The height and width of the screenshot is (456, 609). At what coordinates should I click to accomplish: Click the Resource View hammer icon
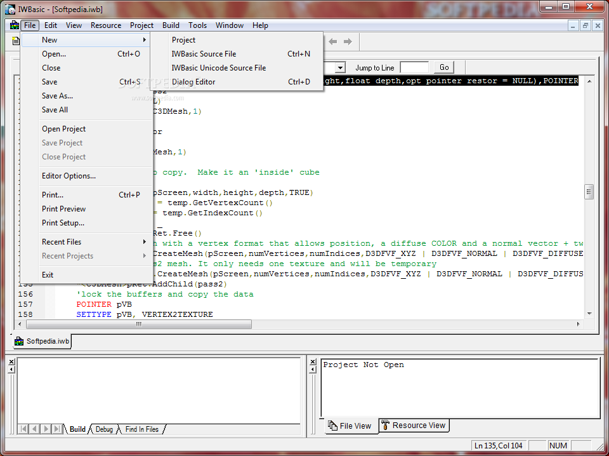point(384,424)
